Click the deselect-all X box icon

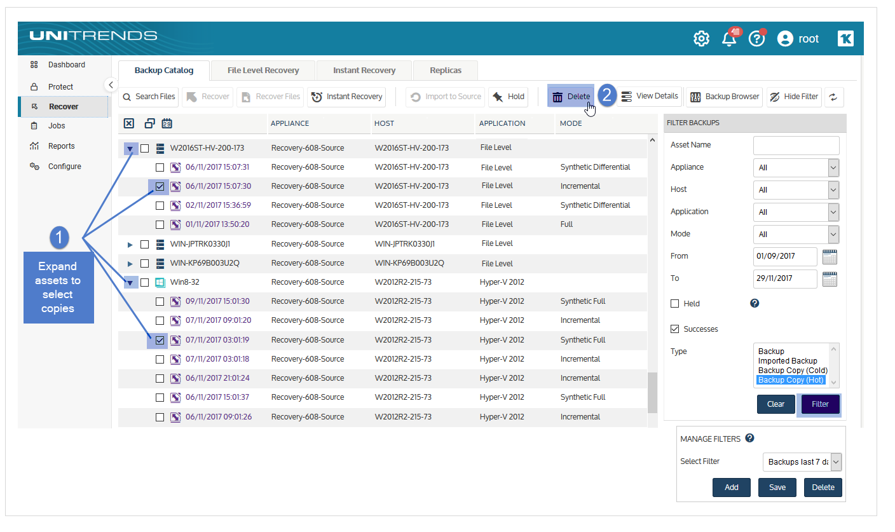(x=129, y=123)
